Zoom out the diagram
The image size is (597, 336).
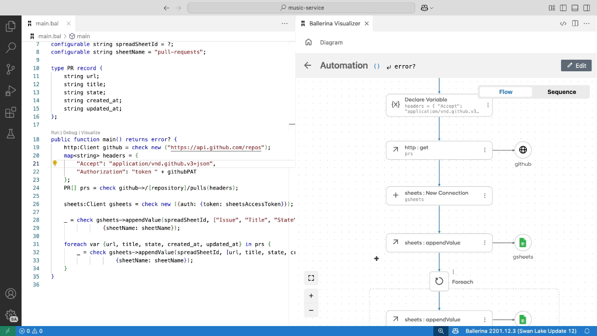[x=311, y=311]
